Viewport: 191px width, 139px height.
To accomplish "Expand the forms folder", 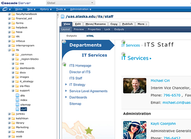I will tap(9, 23).
